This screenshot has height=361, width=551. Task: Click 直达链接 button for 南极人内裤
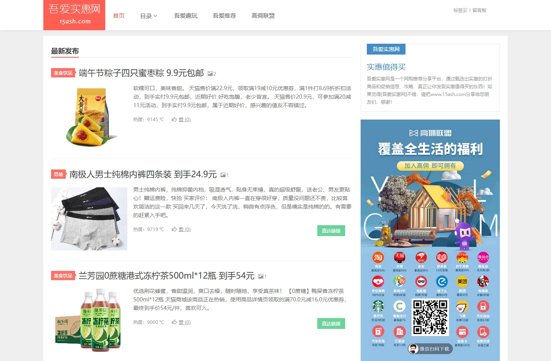pyautogui.click(x=331, y=231)
